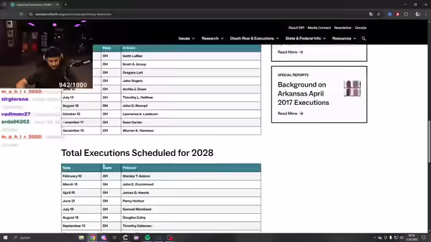Click Read More under Arkansas April 2017 Executions
Viewport: 431px width, 242px height.
pyautogui.click(x=290, y=114)
